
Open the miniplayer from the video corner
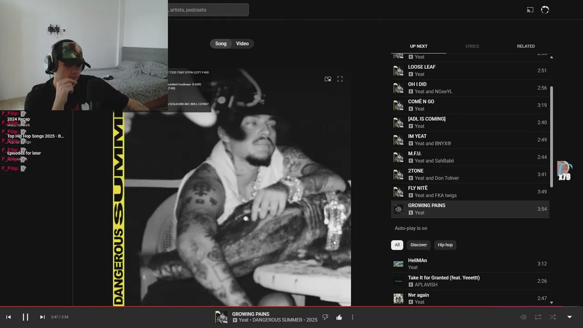click(328, 79)
